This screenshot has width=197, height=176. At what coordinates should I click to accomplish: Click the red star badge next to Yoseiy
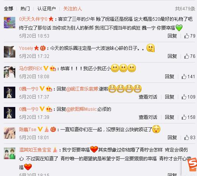[36, 48]
